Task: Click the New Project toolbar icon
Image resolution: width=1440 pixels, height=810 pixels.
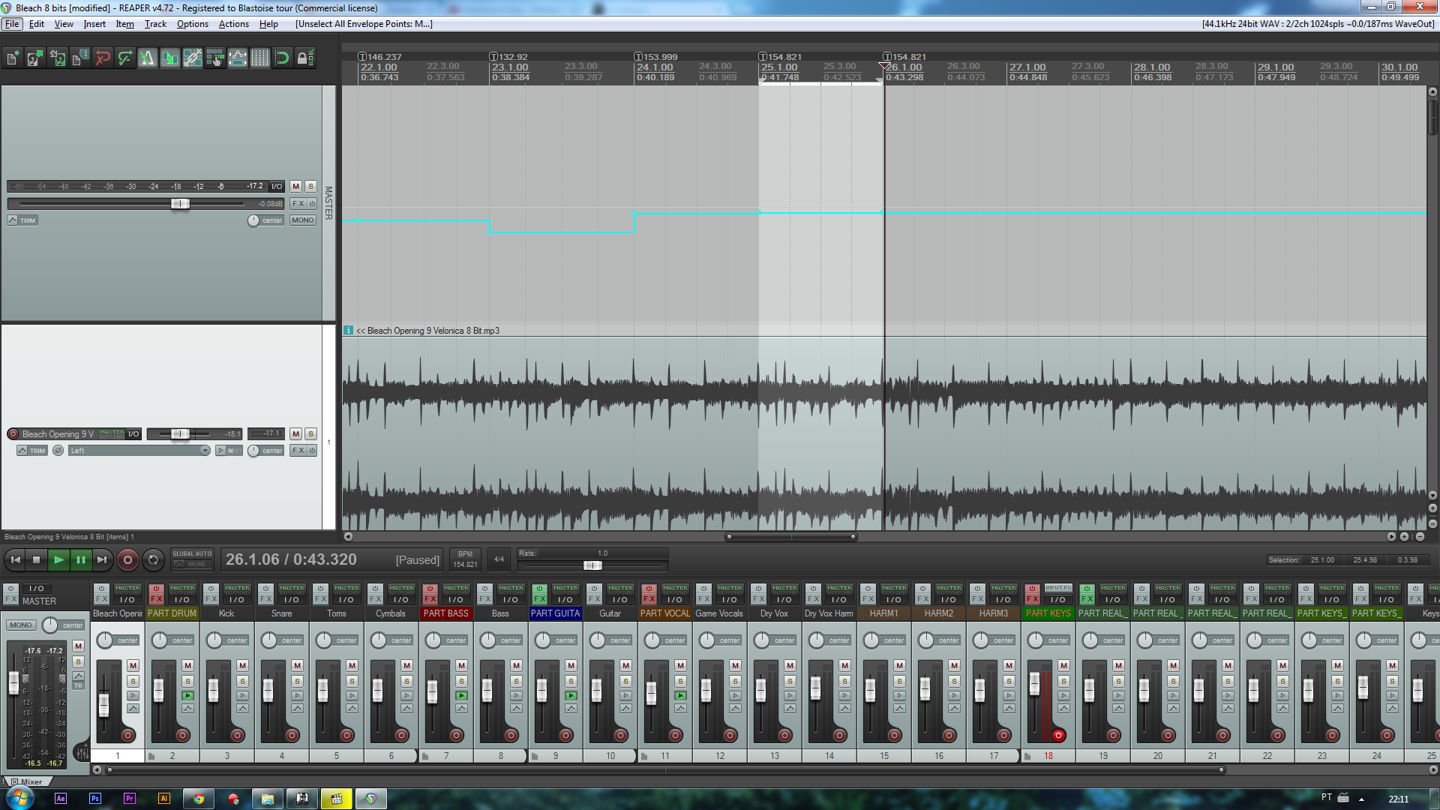Action: pyautogui.click(x=13, y=58)
